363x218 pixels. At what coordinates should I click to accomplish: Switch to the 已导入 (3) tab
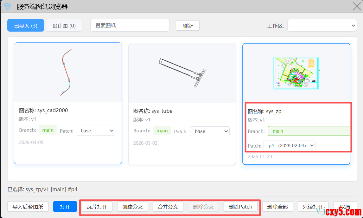point(26,26)
